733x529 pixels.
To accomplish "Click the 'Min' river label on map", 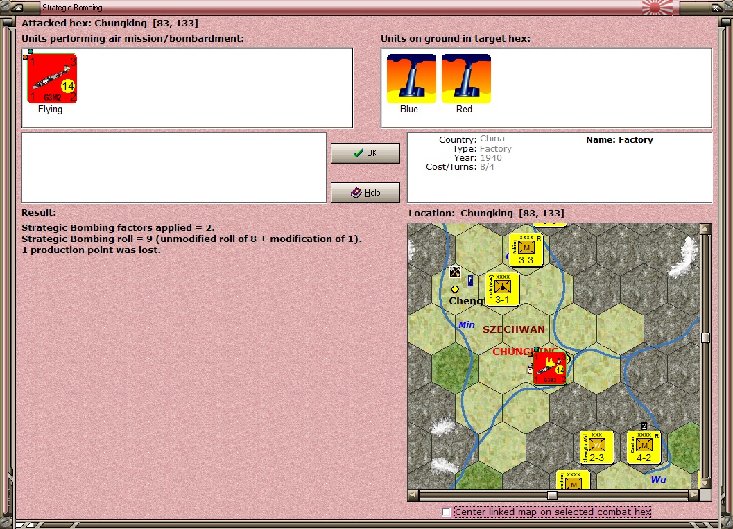I will coord(467,324).
